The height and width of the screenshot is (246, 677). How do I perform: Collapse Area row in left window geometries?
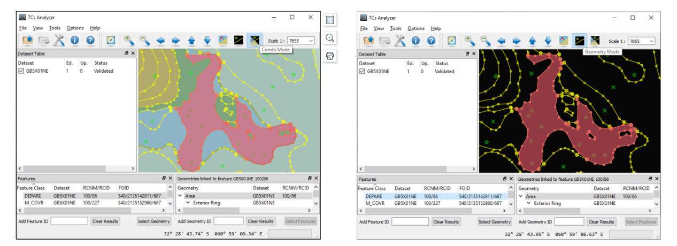pyautogui.click(x=180, y=196)
